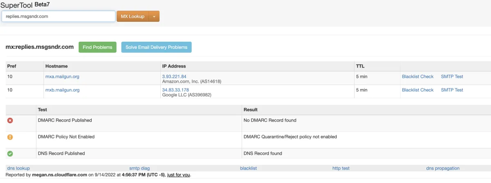This screenshot has height=183, width=491.
Task: Open the MX Lookup dropdown arrow
Action: pos(154,16)
